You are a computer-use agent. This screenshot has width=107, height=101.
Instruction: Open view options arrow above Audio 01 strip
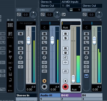point(59,20)
